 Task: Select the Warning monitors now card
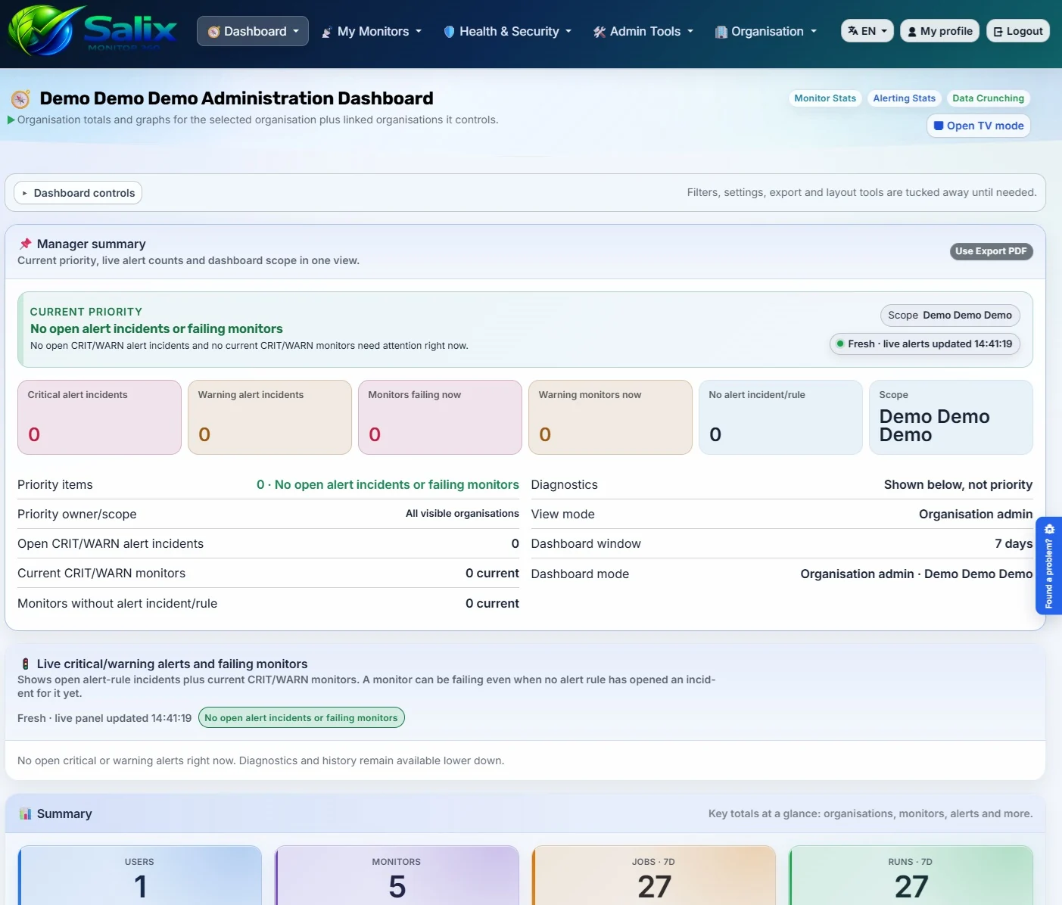click(610, 417)
